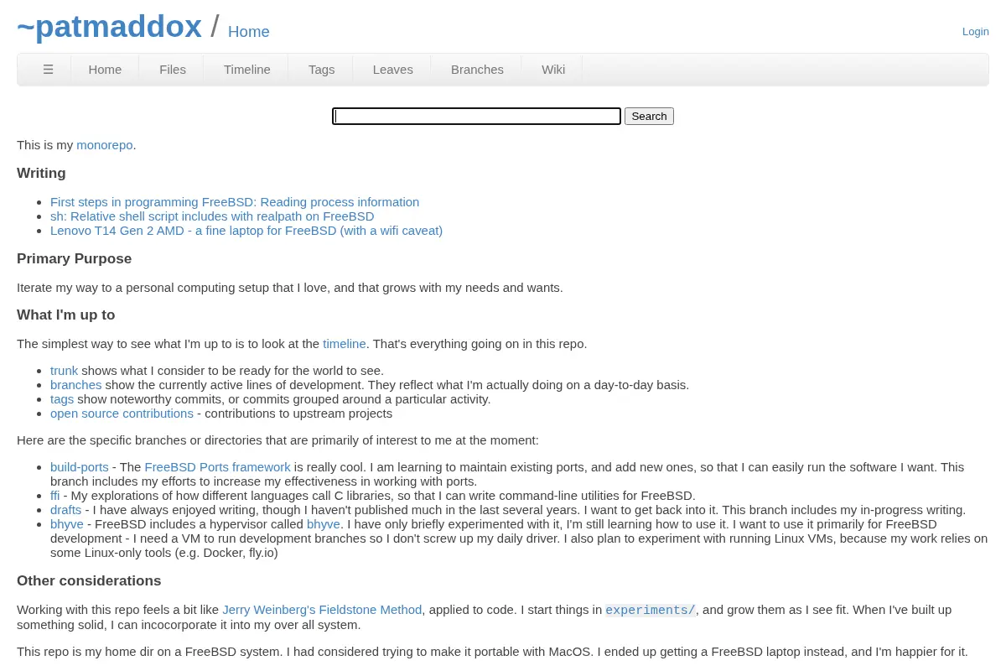Image resolution: width=1006 pixels, height=671 pixels.
Task: Open the ffi branch link
Action: tap(54, 496)
